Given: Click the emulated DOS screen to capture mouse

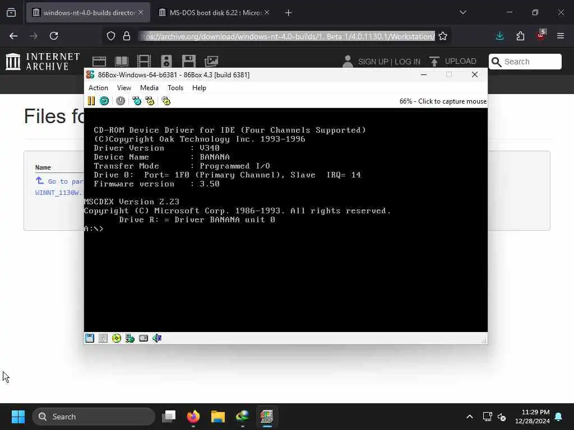Looking at the screenshot, I should (285, 219).
